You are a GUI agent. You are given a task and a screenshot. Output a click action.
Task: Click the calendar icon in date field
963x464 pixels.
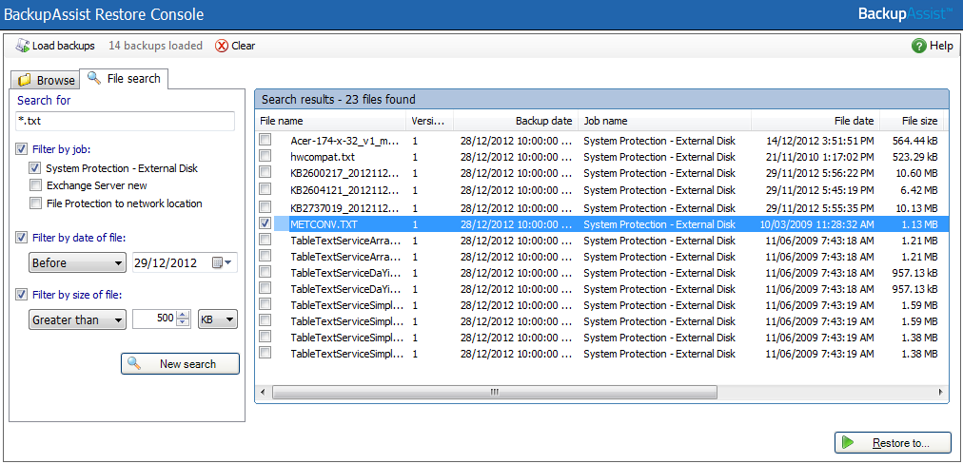click(221, 262)
